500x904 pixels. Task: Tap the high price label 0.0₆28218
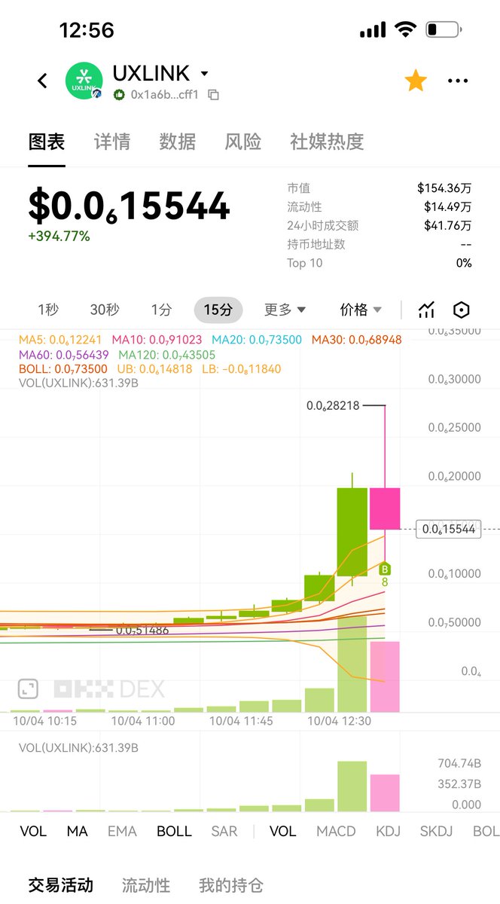(332, 405)
